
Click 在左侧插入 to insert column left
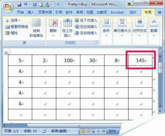point(86,26)
